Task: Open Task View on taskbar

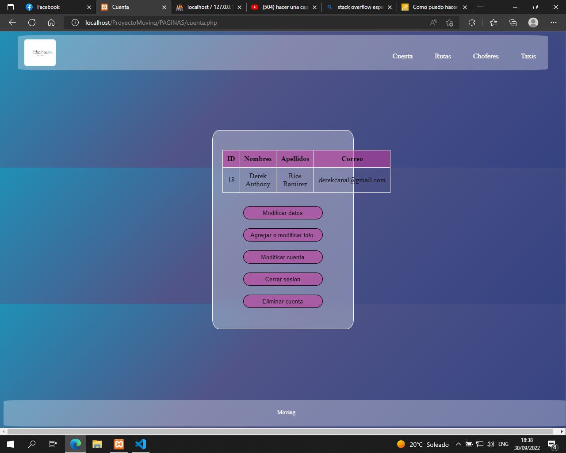Action: [x=53, y=444]
